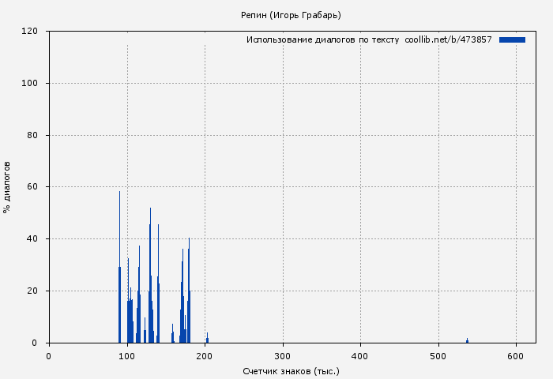Click the "Счетчик знаков (тыс.)" horizontal axis label
This screenshot has height=379, width=553.
click(291, 370)
